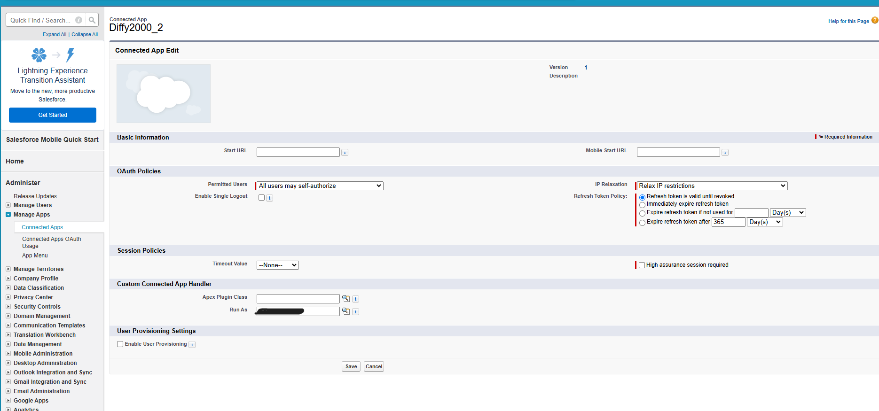Click the not-used-for duration field
This screenshot has width=879, height=411.
click(752, 212)
